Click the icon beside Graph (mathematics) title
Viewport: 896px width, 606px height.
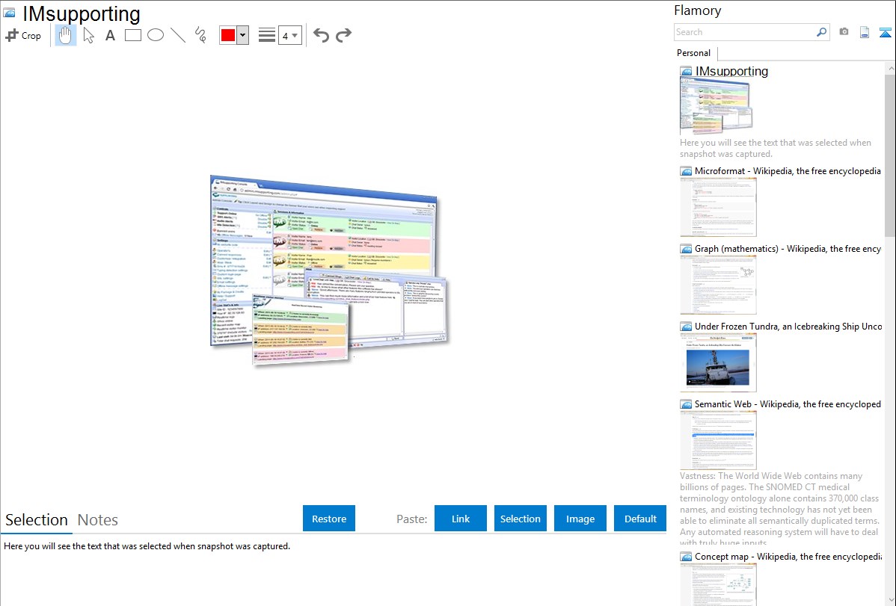point(687,249)
